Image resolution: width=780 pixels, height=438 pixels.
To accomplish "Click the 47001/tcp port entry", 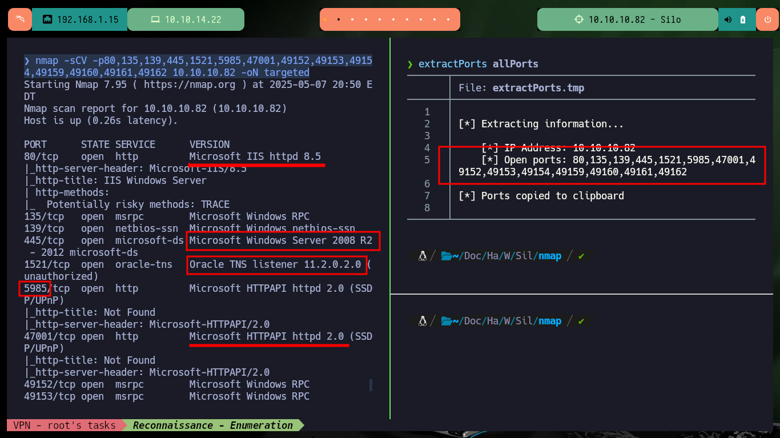I will pyautogui.click(x=50, y=336).
